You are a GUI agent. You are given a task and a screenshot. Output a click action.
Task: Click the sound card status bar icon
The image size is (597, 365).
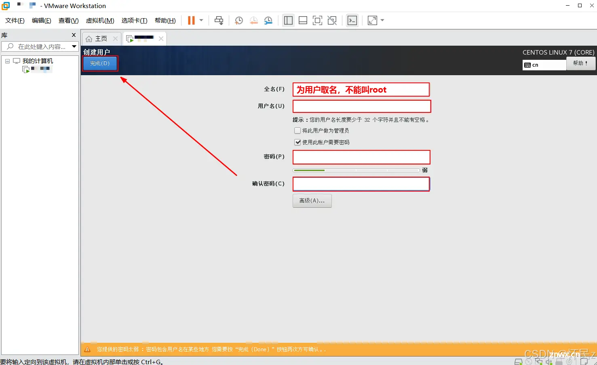pos(549,362)
